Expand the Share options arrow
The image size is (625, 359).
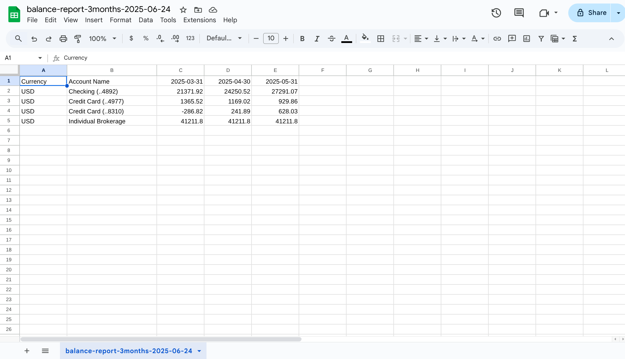pyautogui.click(x=618, y=13)
